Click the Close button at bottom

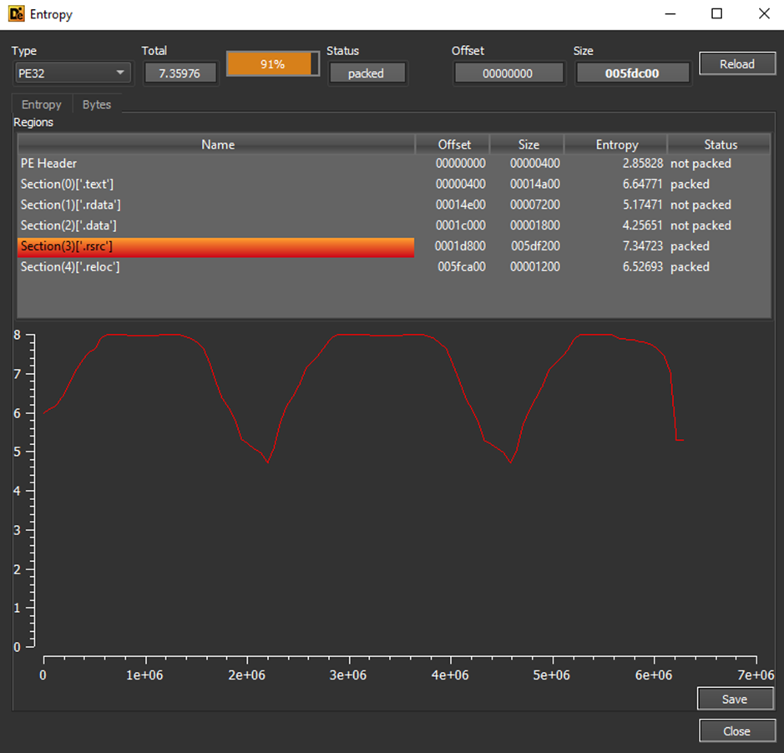736,731
